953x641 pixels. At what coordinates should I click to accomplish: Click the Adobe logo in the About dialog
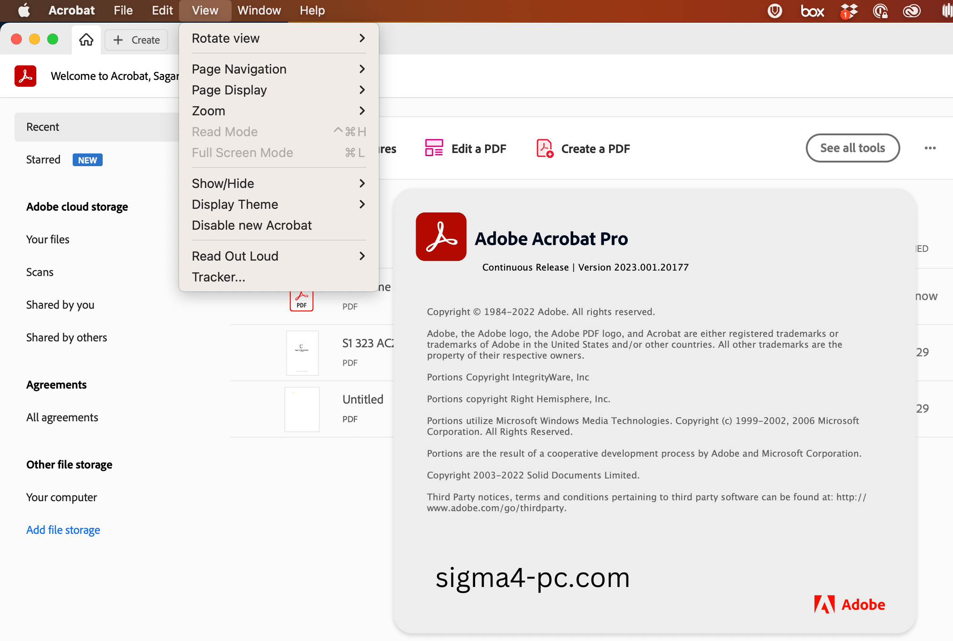point(849,604)
